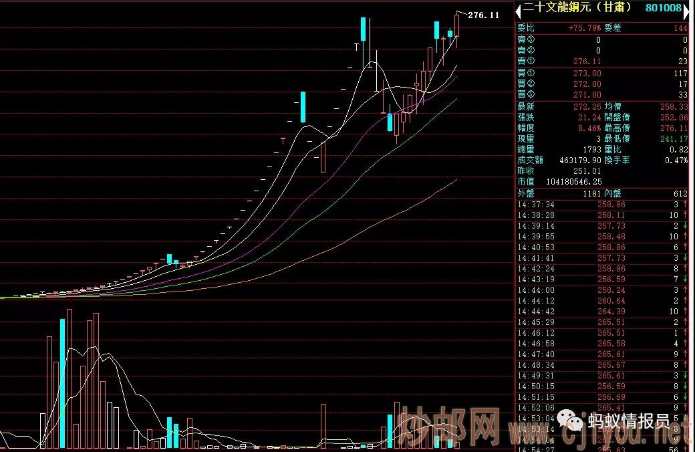Click the 委比 value +75.79%
Viewport: 695px width, 452px height.
coord(584,28)
